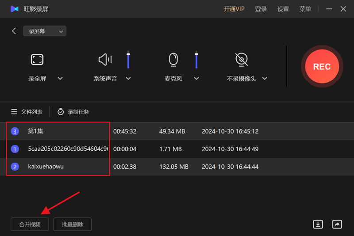Click date 2024-10-30 16:44:49
This screenshot has width=354, height=236.
[230, 149]
